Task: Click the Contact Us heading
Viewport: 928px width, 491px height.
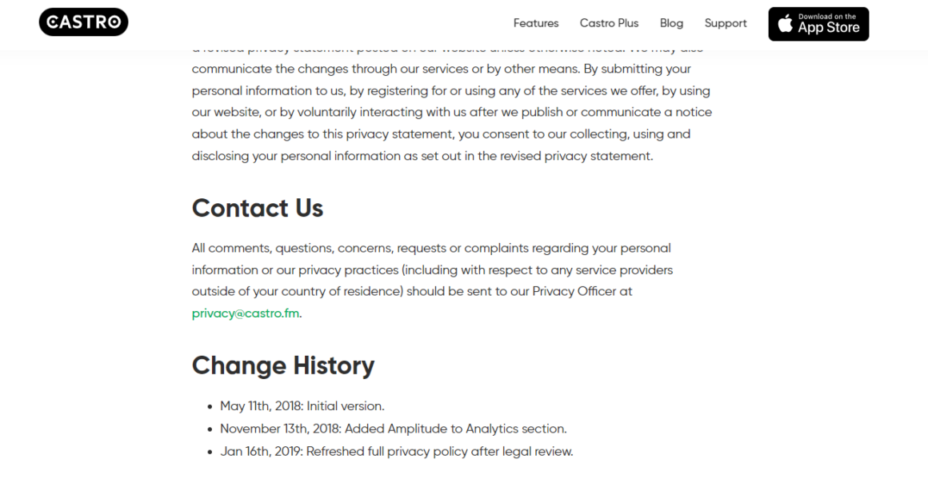Action: (258, 208)
